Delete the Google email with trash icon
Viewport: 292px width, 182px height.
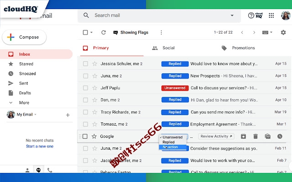click(x=255, y=136)
